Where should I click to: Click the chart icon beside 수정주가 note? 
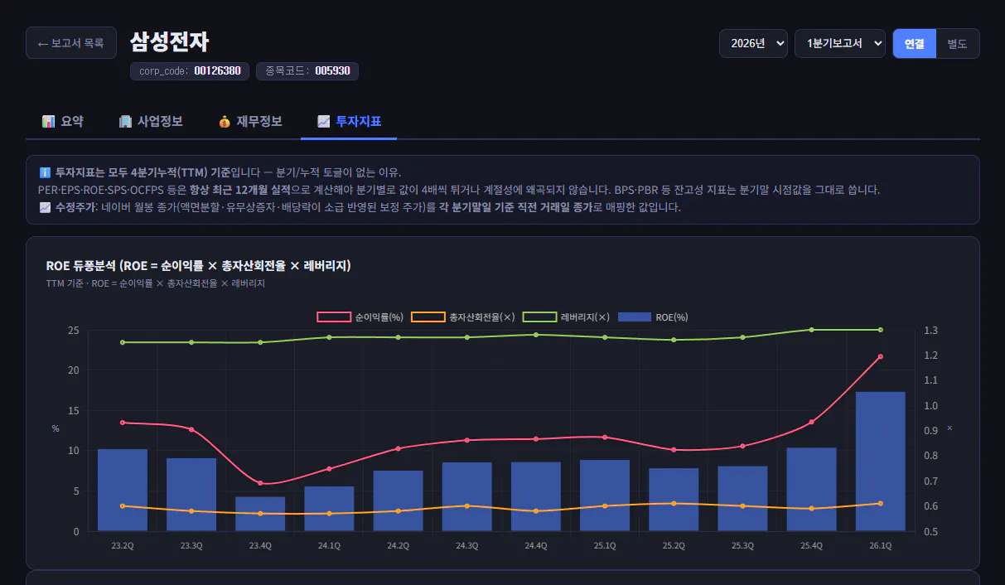(x=45, y=207)
